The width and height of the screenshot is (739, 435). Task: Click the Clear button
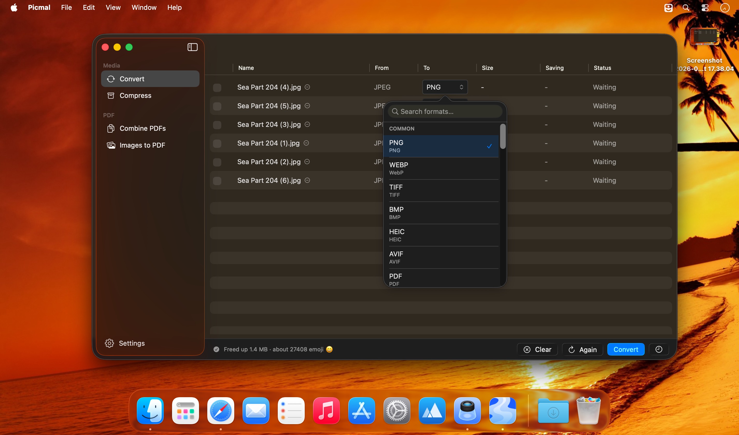pyautogui.click(x=537, y=349)
